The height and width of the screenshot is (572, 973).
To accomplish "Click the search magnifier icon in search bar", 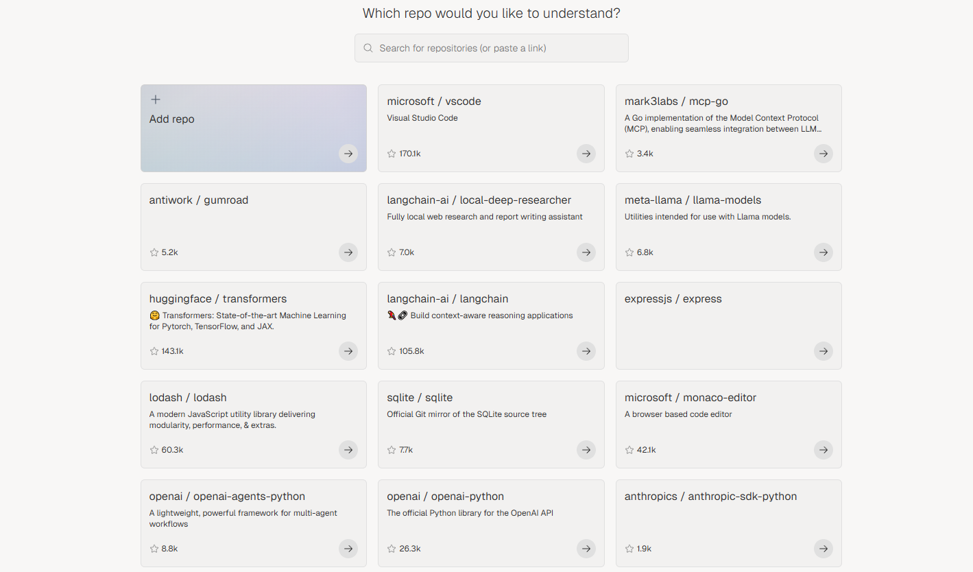I will click(368, 48).
